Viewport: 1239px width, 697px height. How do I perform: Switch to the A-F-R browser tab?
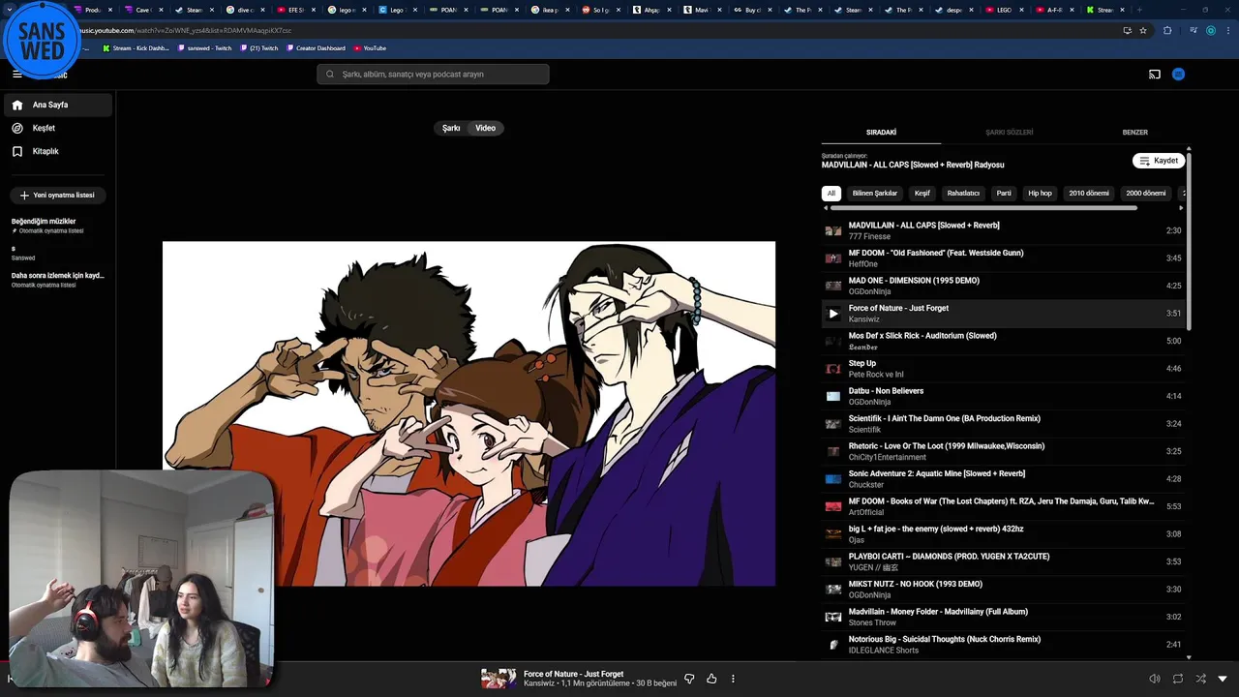click(x=1054, y=10)
